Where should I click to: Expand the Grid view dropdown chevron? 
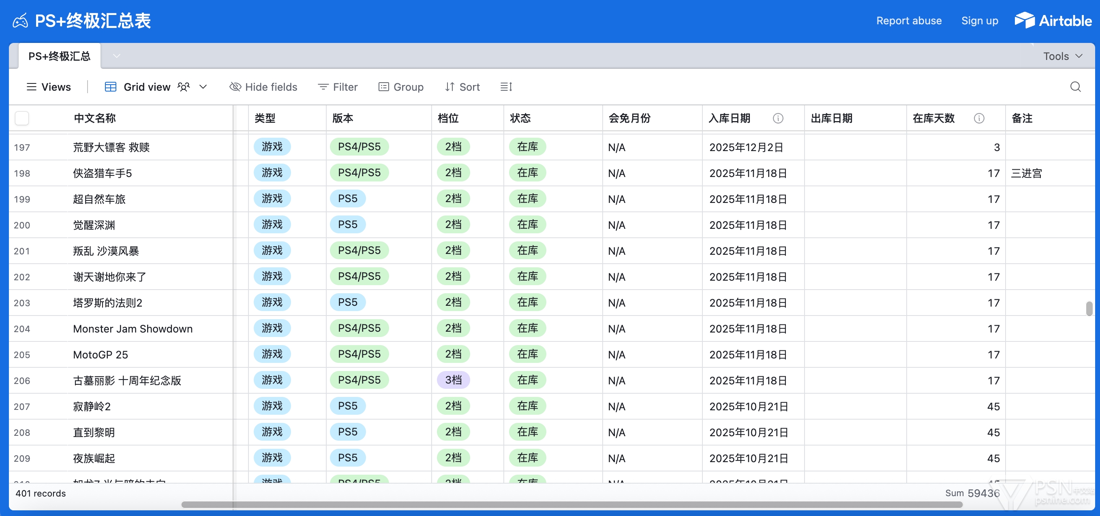click(x=203, y=87)
